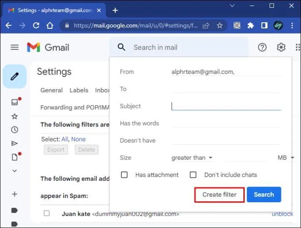Viewport: 301px width, 228px height.
Task: Check the Has attachment checkbox
Action: click(124, 175)
